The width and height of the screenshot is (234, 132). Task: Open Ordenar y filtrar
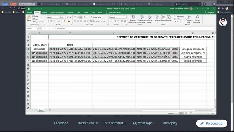(189, 19)
